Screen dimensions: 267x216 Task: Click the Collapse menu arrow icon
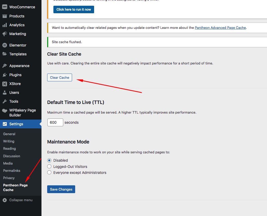pos(5,200)
